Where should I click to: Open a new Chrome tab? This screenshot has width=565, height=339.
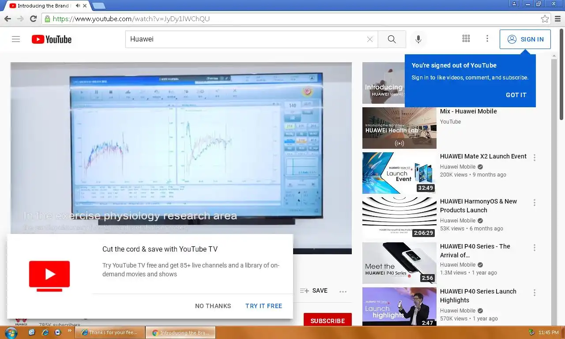(99, 6)
